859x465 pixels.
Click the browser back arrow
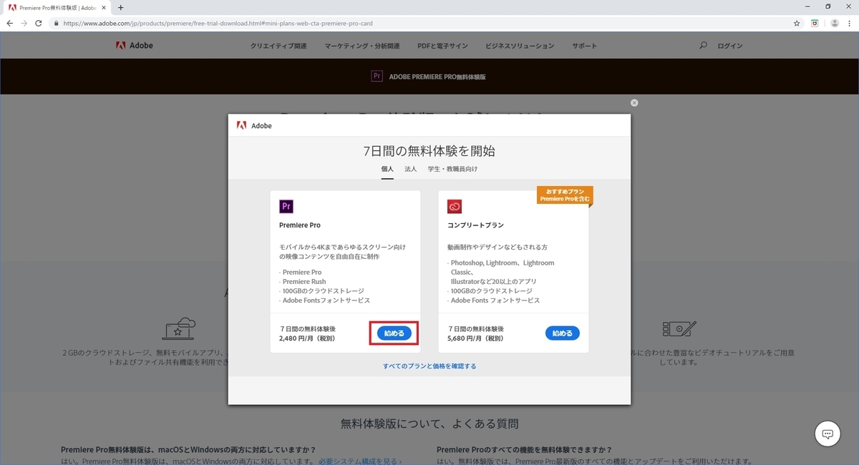(x=10, y=23)
